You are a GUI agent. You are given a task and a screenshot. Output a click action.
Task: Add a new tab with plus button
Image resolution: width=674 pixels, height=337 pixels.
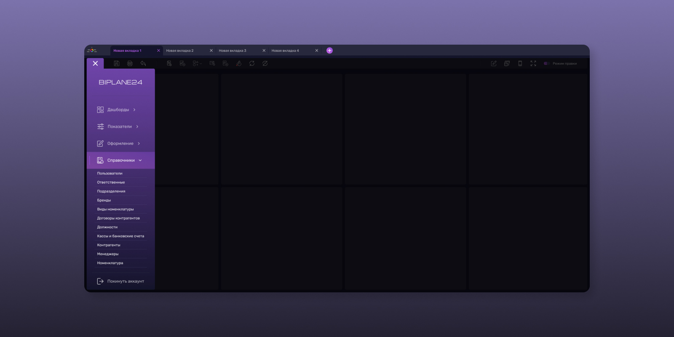click(x=329, y=51)
